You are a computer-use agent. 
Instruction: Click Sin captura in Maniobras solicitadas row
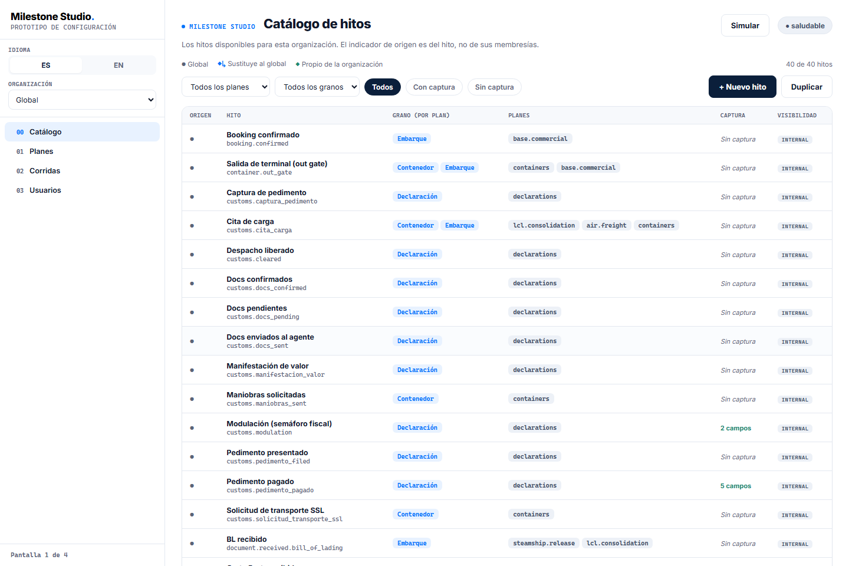click(738, 399)
